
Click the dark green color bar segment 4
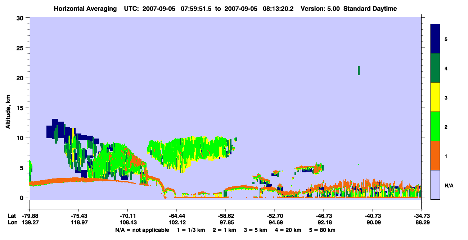point(435,68)
